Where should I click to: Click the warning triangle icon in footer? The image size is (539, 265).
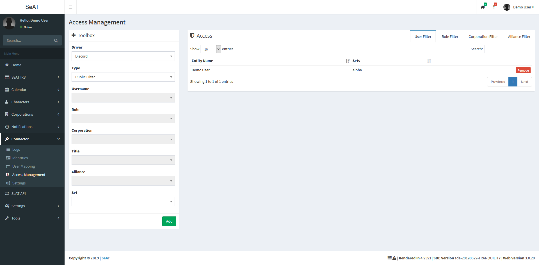(394, 258)
